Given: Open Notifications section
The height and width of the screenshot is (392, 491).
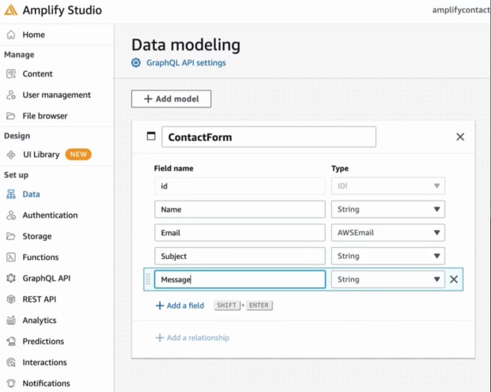Looking at the screenshot, I should (x=47, y=383).
